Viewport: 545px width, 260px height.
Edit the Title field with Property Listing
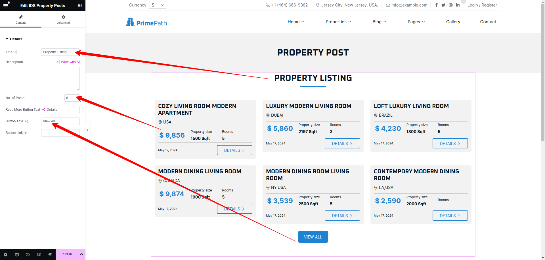point(60,52)
